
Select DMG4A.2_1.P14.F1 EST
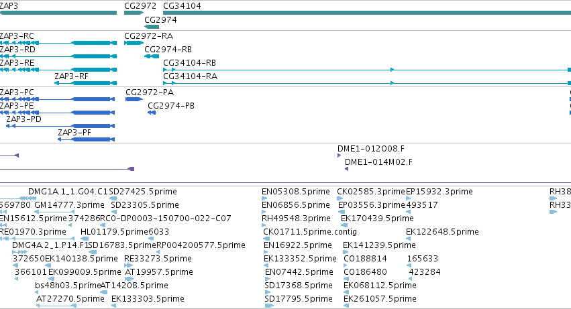coord(19,252)
